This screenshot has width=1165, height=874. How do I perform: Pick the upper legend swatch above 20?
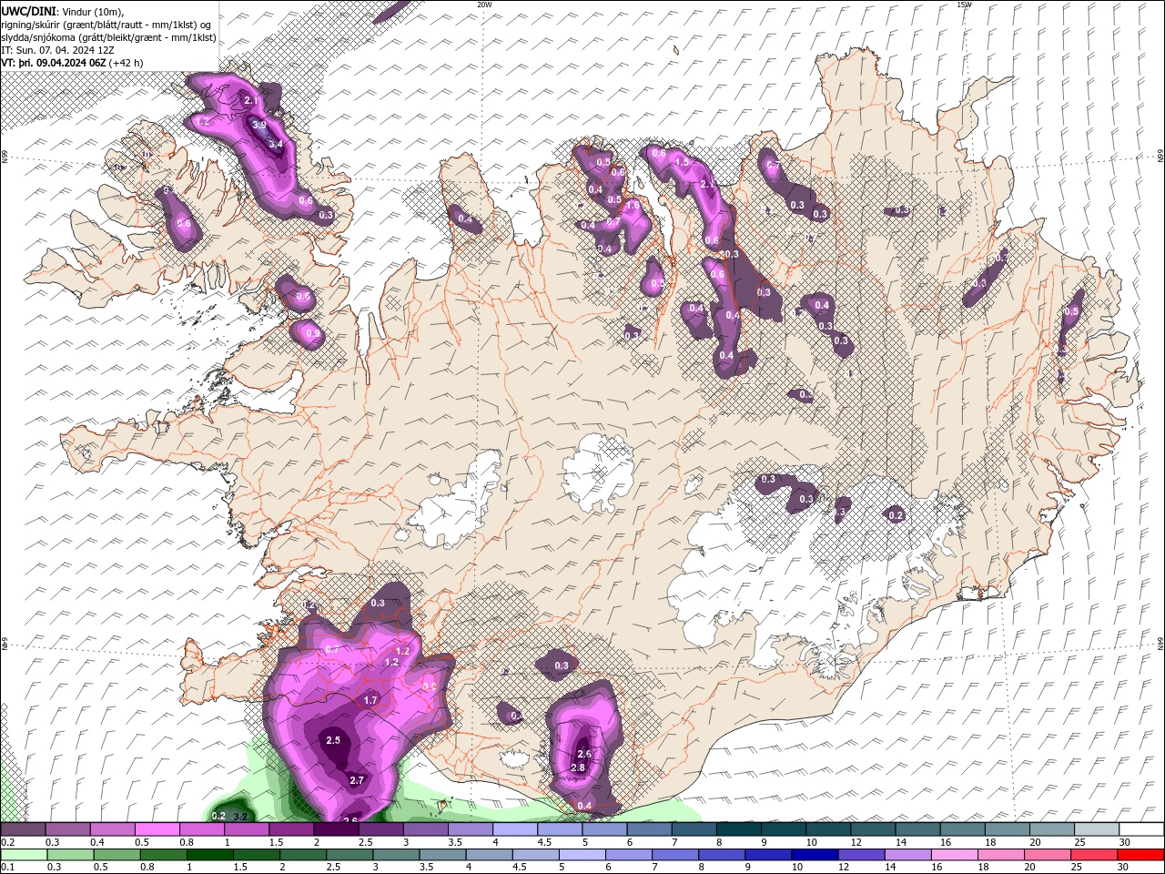1052,829
